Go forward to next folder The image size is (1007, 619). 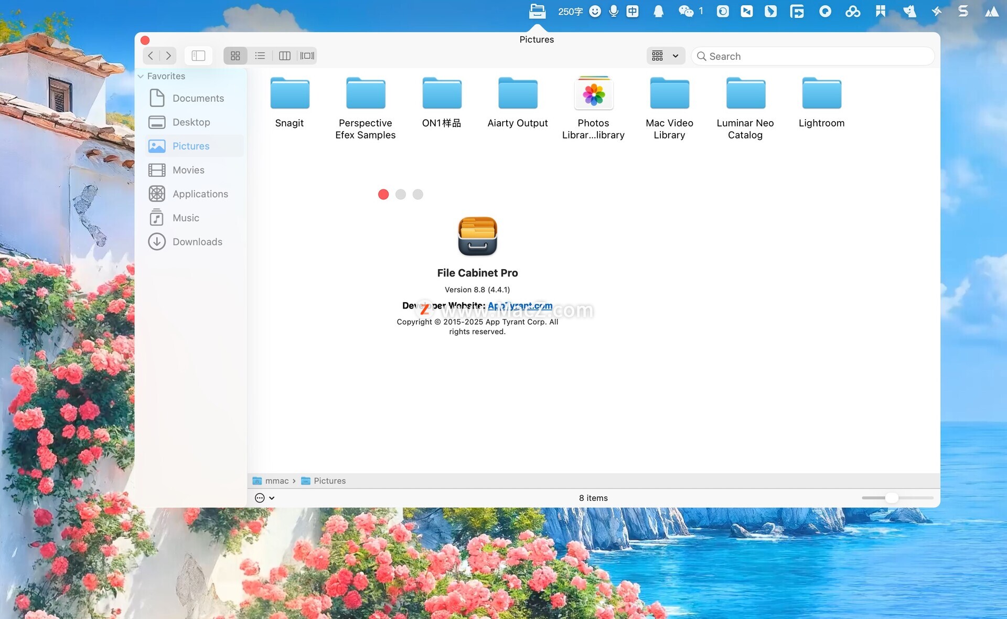[x=168, y=56]
